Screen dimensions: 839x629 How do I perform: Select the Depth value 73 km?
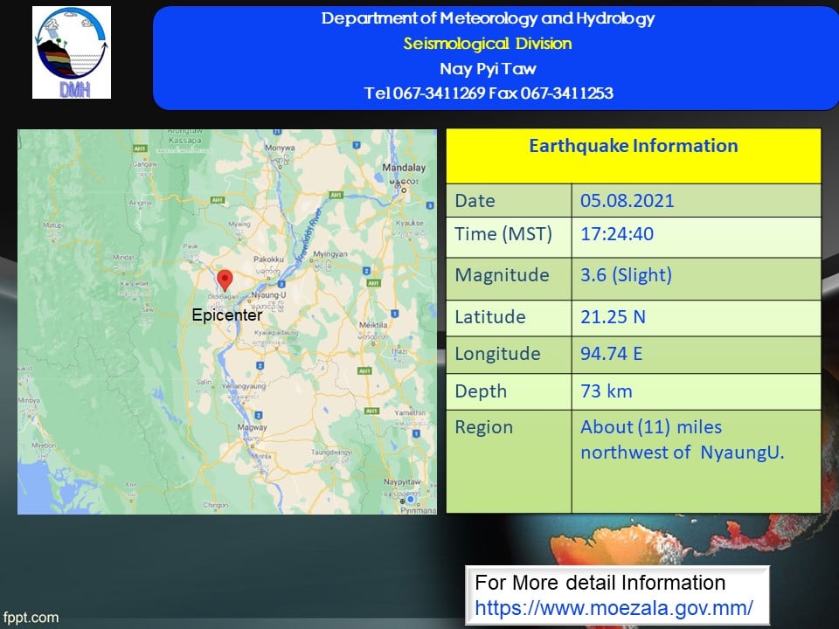(x=606, y=391)
